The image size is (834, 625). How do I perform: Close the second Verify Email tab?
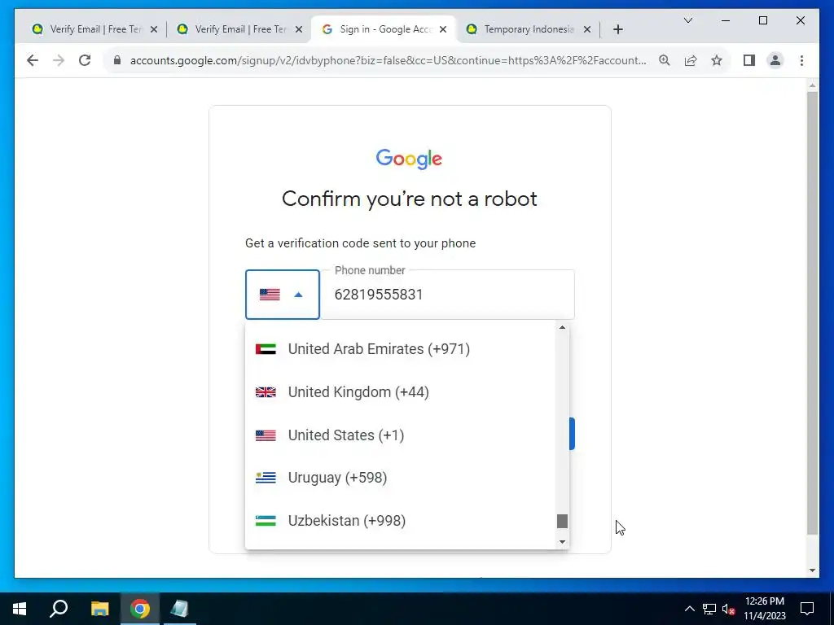click(x=299, y=29)
